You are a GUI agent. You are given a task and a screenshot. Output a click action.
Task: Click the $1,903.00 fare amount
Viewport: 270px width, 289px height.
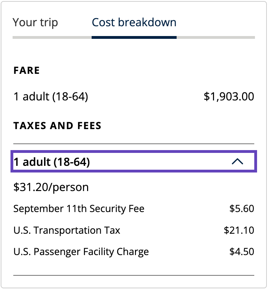coord(229,97)
